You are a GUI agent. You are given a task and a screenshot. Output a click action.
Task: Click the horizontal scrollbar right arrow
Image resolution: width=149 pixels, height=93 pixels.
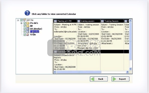[x=127, y=72]
